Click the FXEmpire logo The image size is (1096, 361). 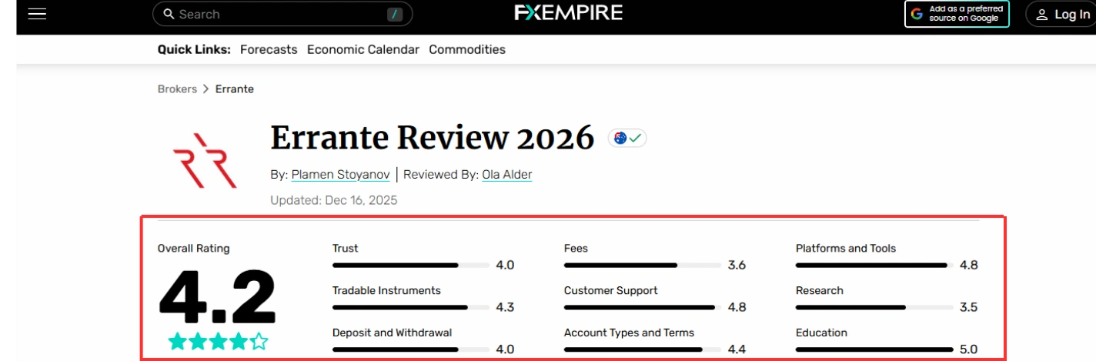tap(569, 13)
